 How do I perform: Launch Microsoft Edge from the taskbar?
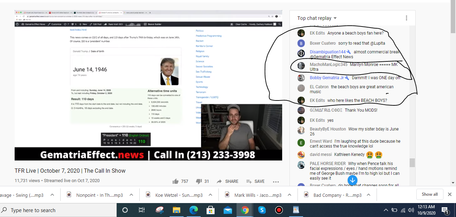194,210
